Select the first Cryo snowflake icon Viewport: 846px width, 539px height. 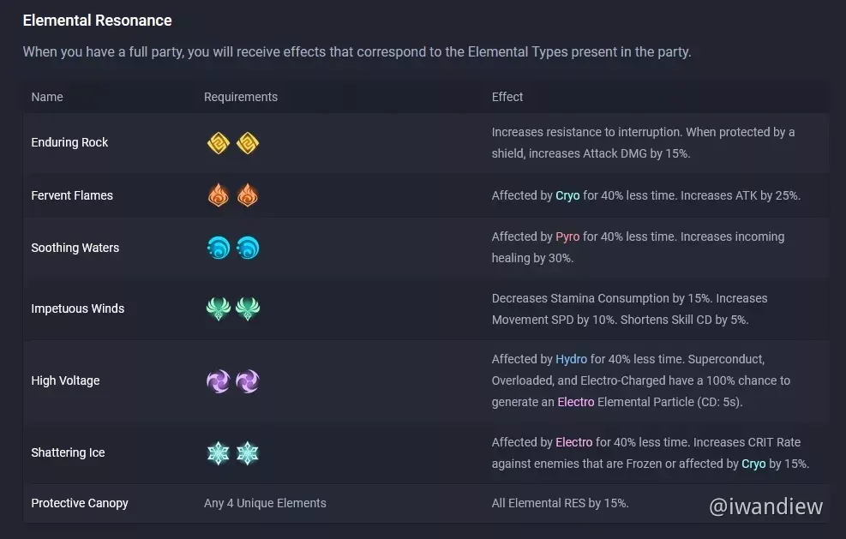(219, 453)
